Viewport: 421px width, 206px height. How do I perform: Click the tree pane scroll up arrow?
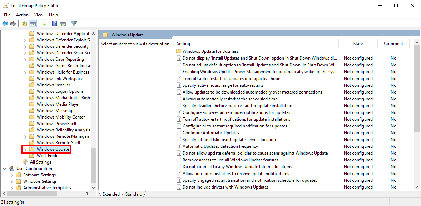pyautogui.click(x=93, y=34)
